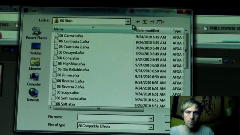Open the dropdown in the background application window
The image size is (240, 135).
[x=220, y=61]
